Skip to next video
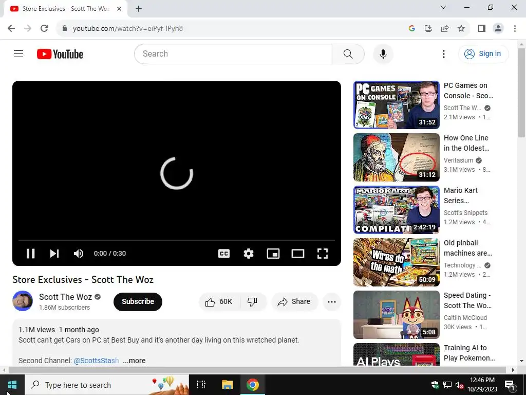 (x=54, y=253)
